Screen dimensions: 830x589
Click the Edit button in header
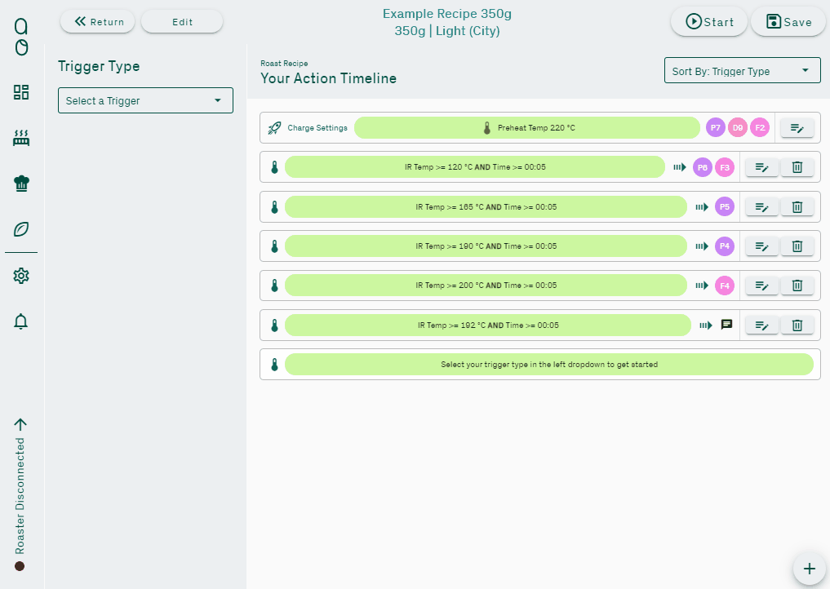[182, 22]
